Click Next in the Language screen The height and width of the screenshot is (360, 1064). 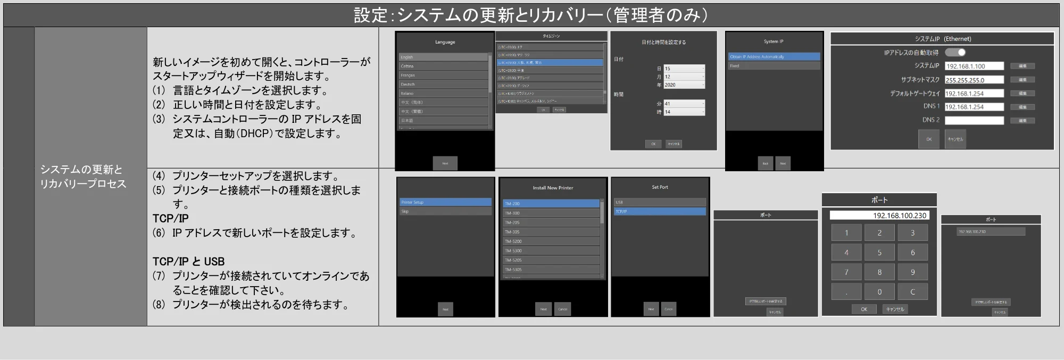[x=445, y=163]
